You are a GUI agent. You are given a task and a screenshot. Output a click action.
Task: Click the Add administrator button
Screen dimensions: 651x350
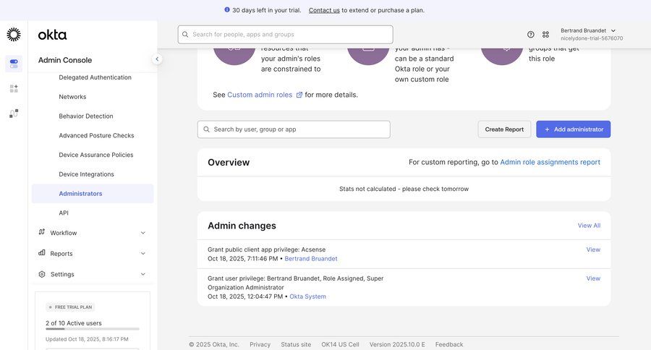[x=574, y=129]
